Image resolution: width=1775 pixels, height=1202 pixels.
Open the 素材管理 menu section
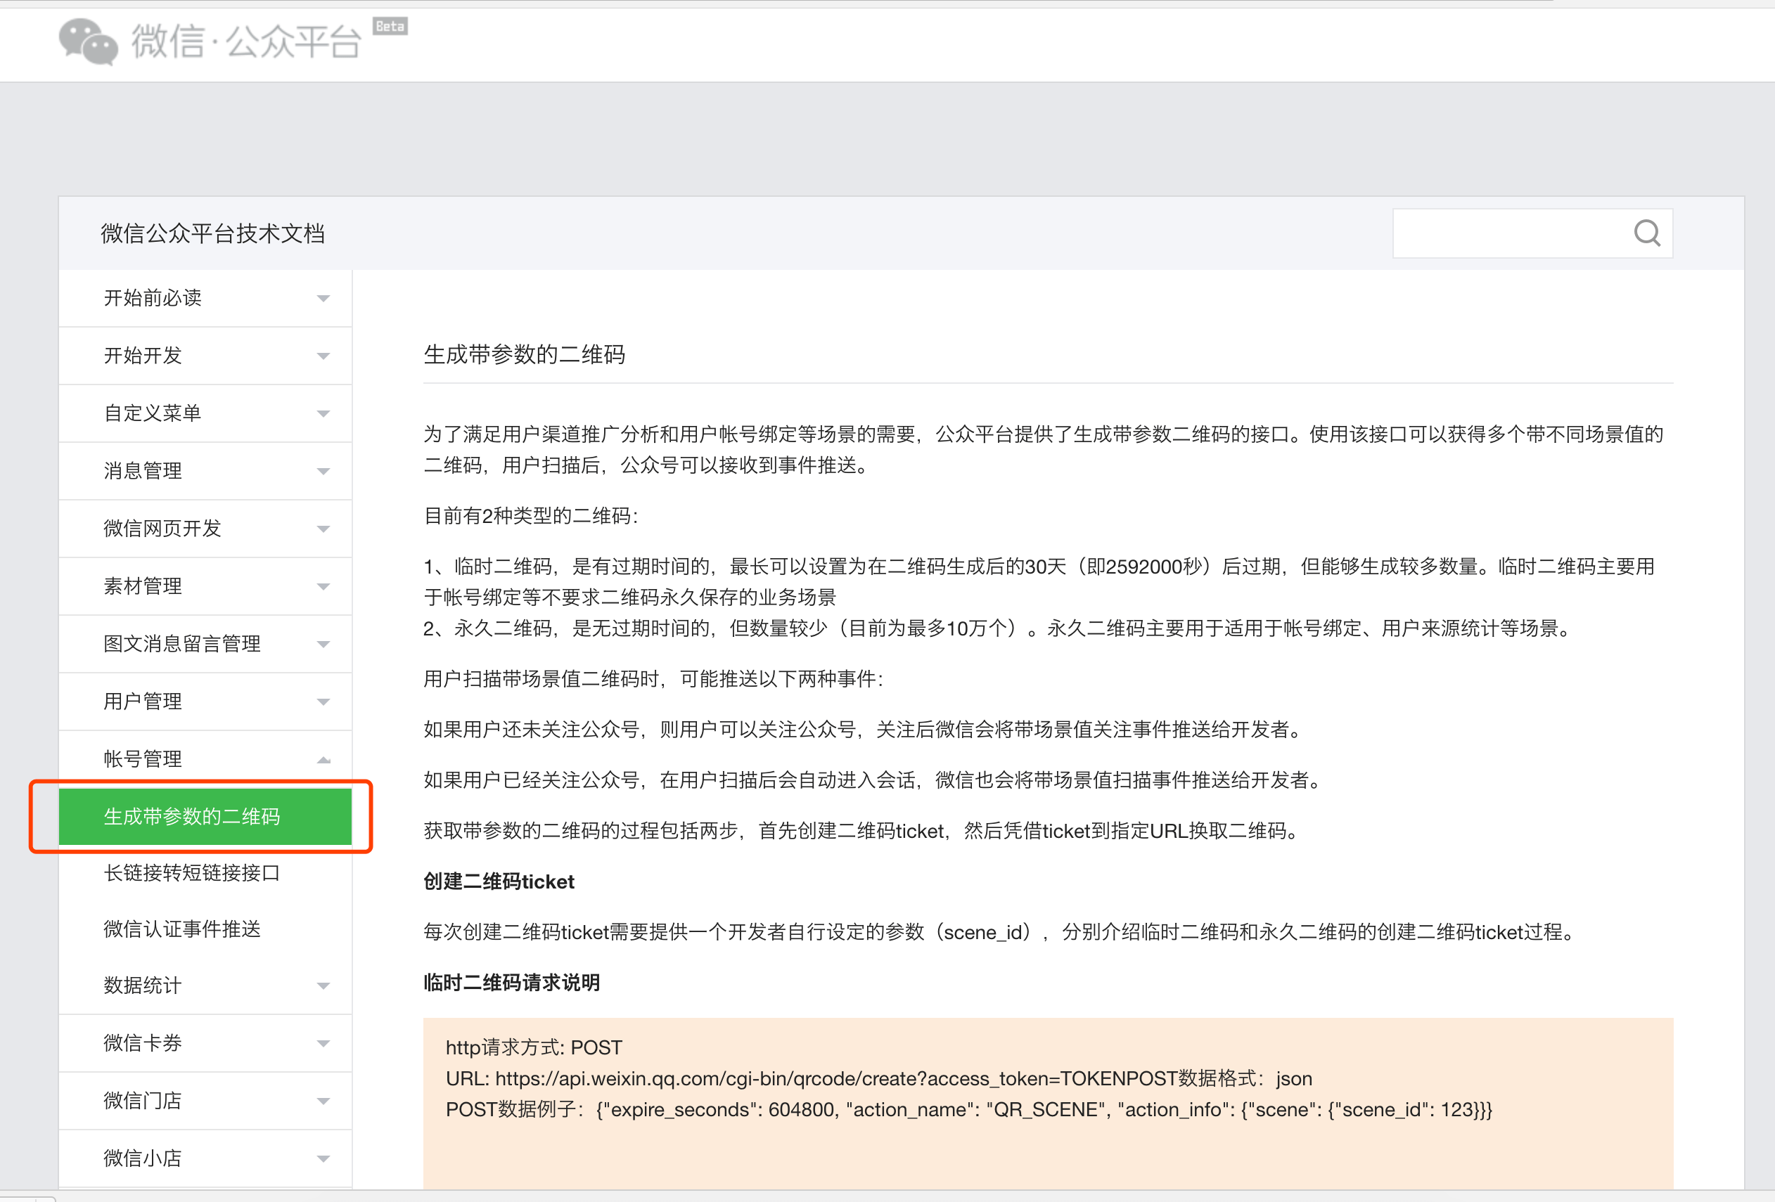[143, 586]
